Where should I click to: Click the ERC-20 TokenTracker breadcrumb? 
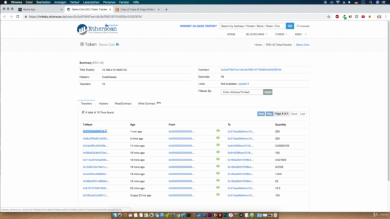[x=279, y=44]
